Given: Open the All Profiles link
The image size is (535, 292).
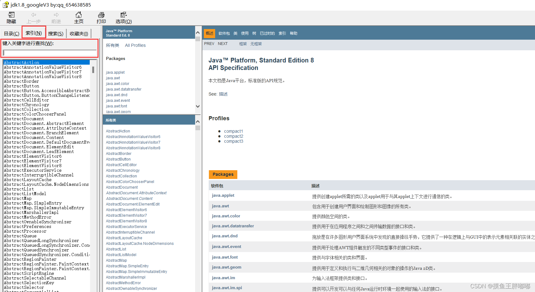Looking at the screenshot, I should (135, 45).
